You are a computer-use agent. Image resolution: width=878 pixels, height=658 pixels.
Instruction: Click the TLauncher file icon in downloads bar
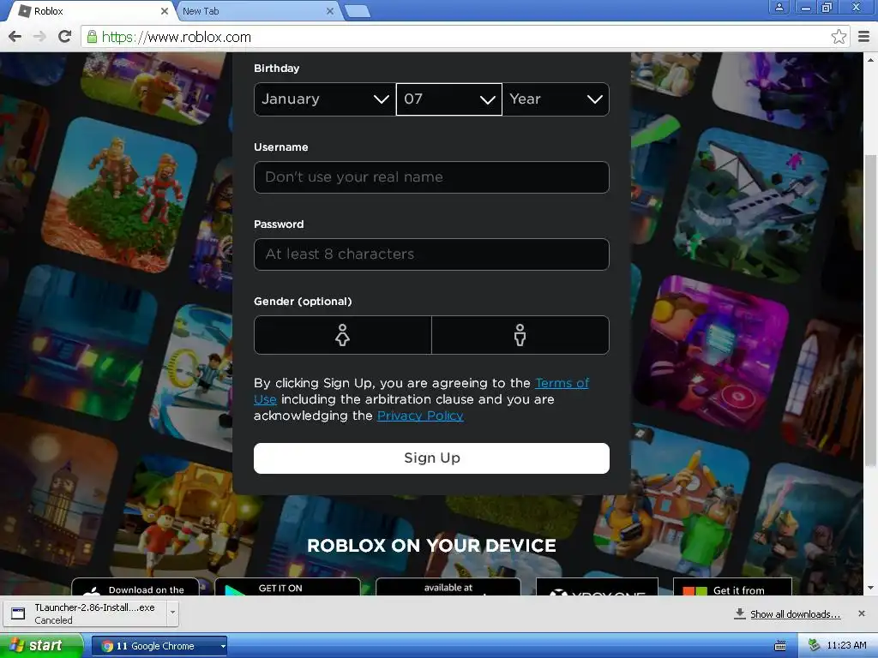(18, 613)
